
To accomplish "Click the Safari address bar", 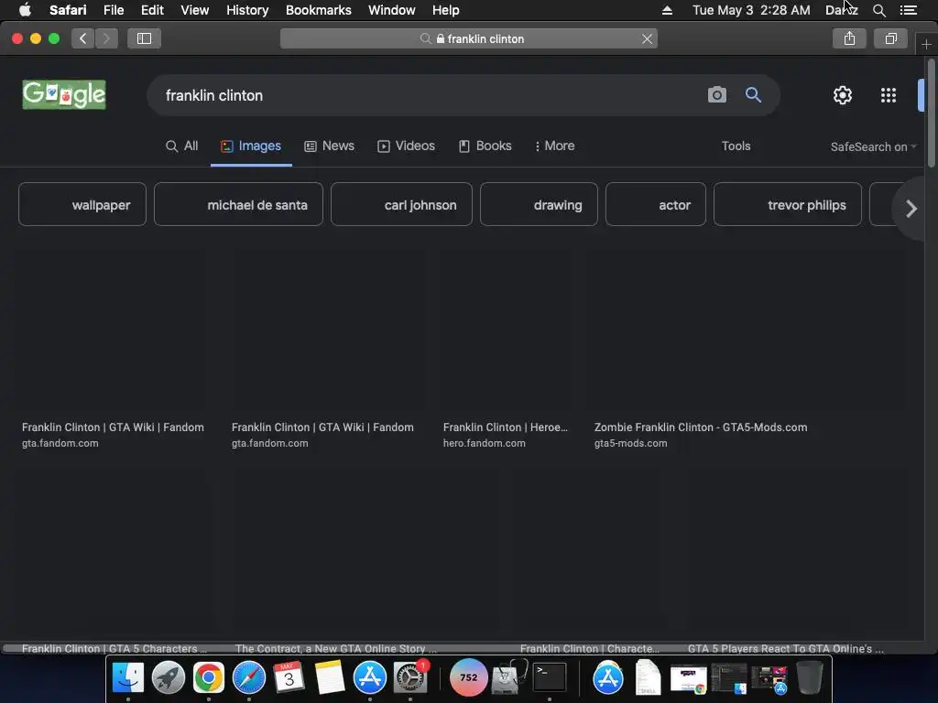I will point(469,38).
